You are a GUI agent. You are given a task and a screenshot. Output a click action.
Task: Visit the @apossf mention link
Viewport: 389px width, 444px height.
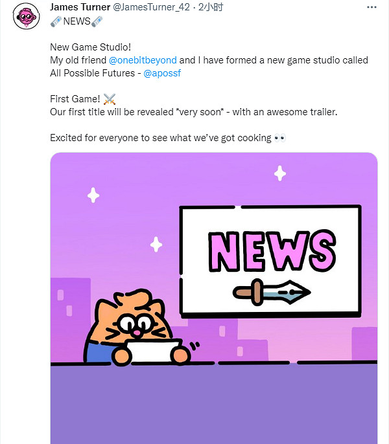point(161,72)
